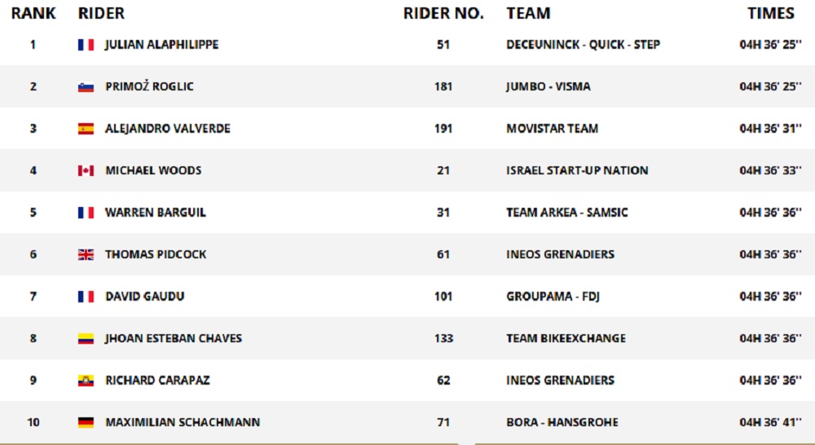The height and width of the screenshot is (445, 815).
Task: Open David Gaudu's rider profile
Action: tap(144, 297)
